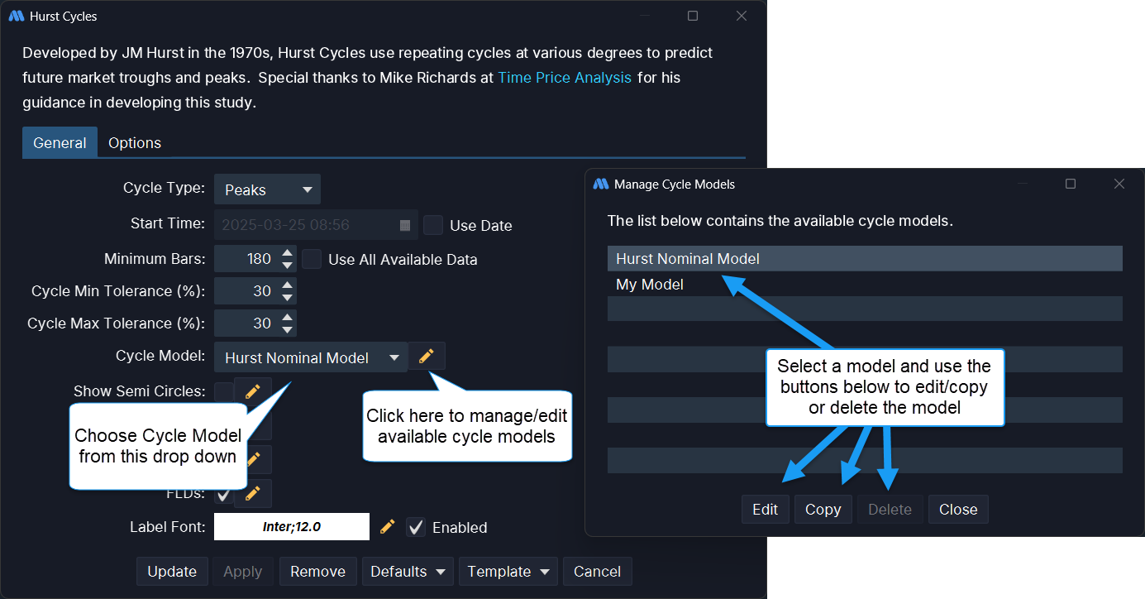This screenshot has height=599, width=1145.
Task: Open the Time Price Analysis link
Action: [x=565, y=78]
